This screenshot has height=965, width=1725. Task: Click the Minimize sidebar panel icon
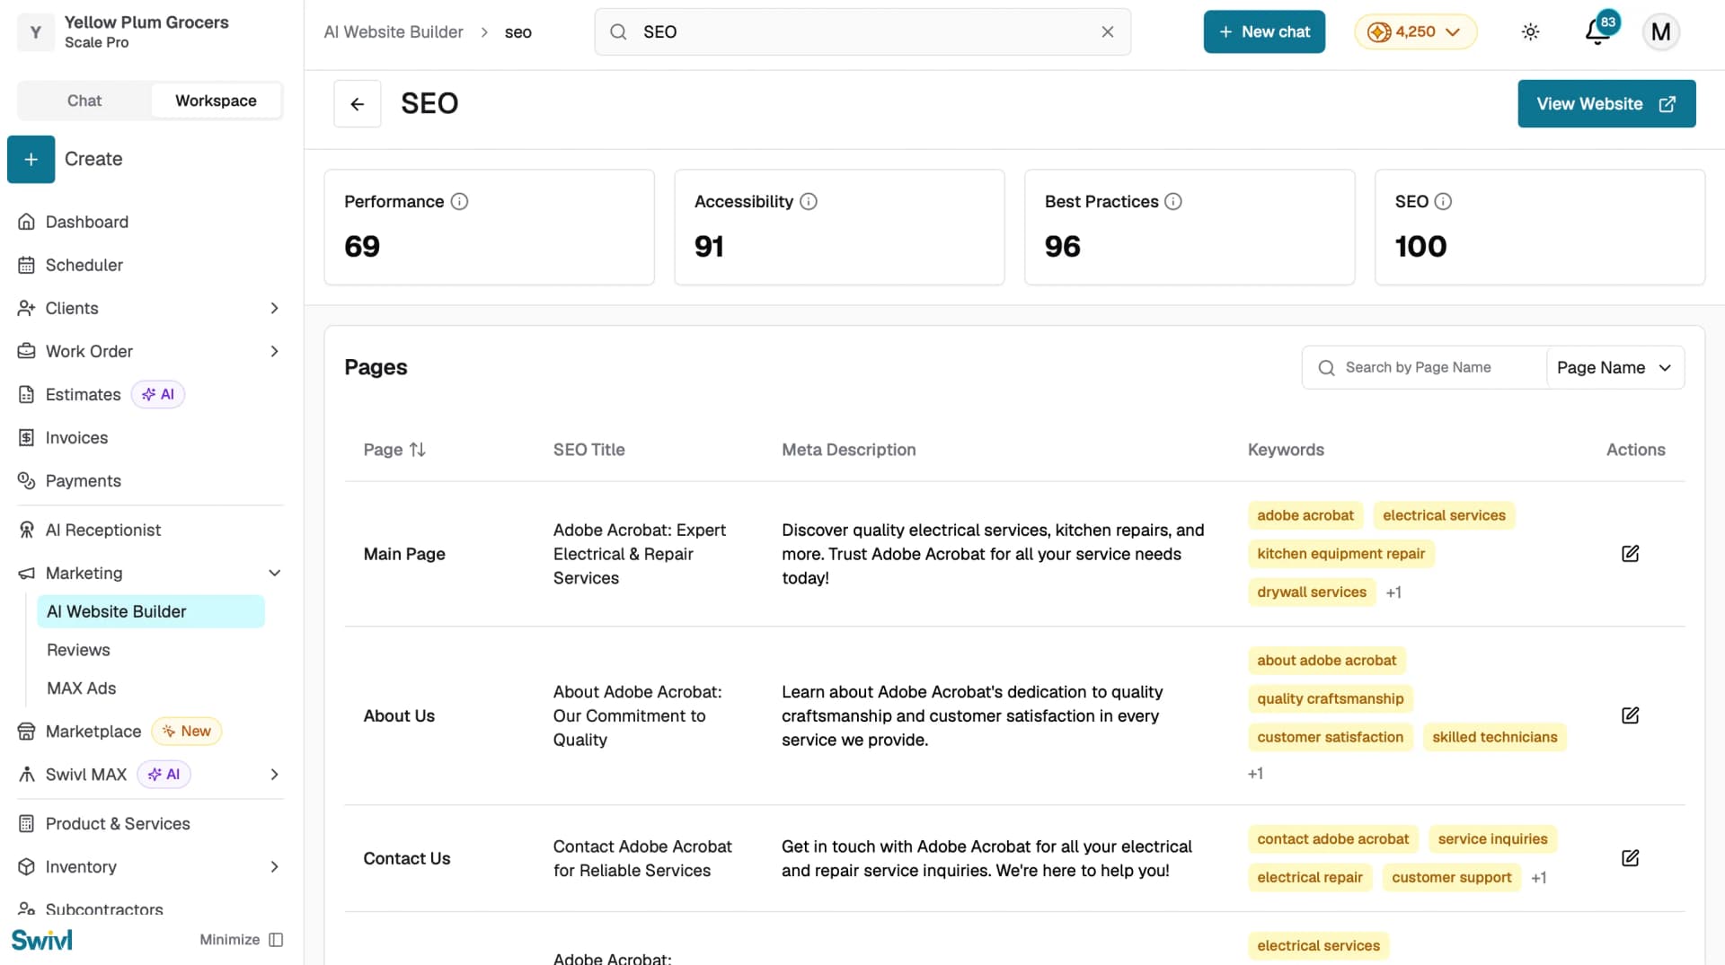tap(276, 940)
